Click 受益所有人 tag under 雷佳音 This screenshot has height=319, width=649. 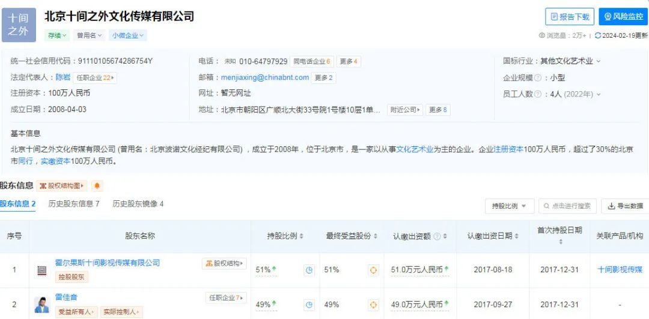click(76, 312)
